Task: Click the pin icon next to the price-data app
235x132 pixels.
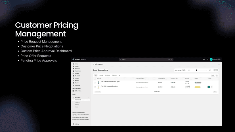Action: [x=89, y=97]
